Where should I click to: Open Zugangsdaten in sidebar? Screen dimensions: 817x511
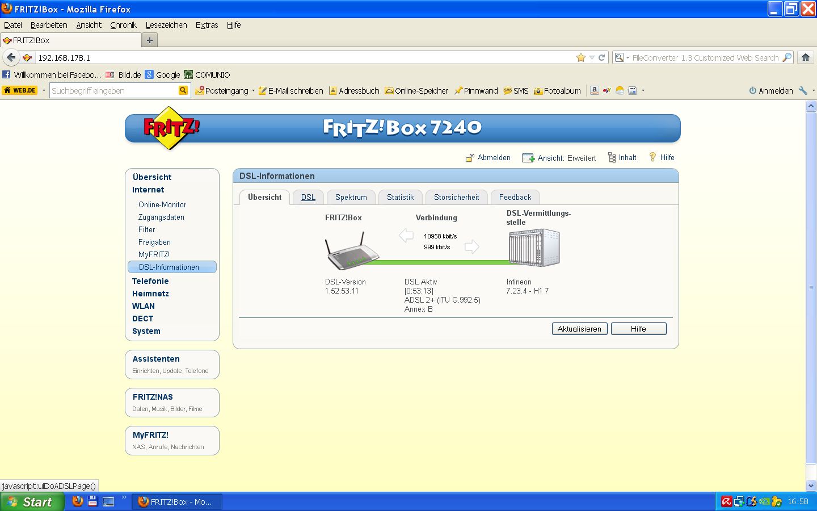(x=161, y=217)
